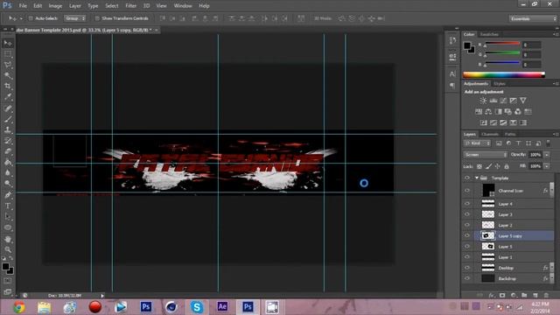This screenshot has height=315, width=560.
Task: Open the Essentials workspace dropdown
Action: pos(533,18)
